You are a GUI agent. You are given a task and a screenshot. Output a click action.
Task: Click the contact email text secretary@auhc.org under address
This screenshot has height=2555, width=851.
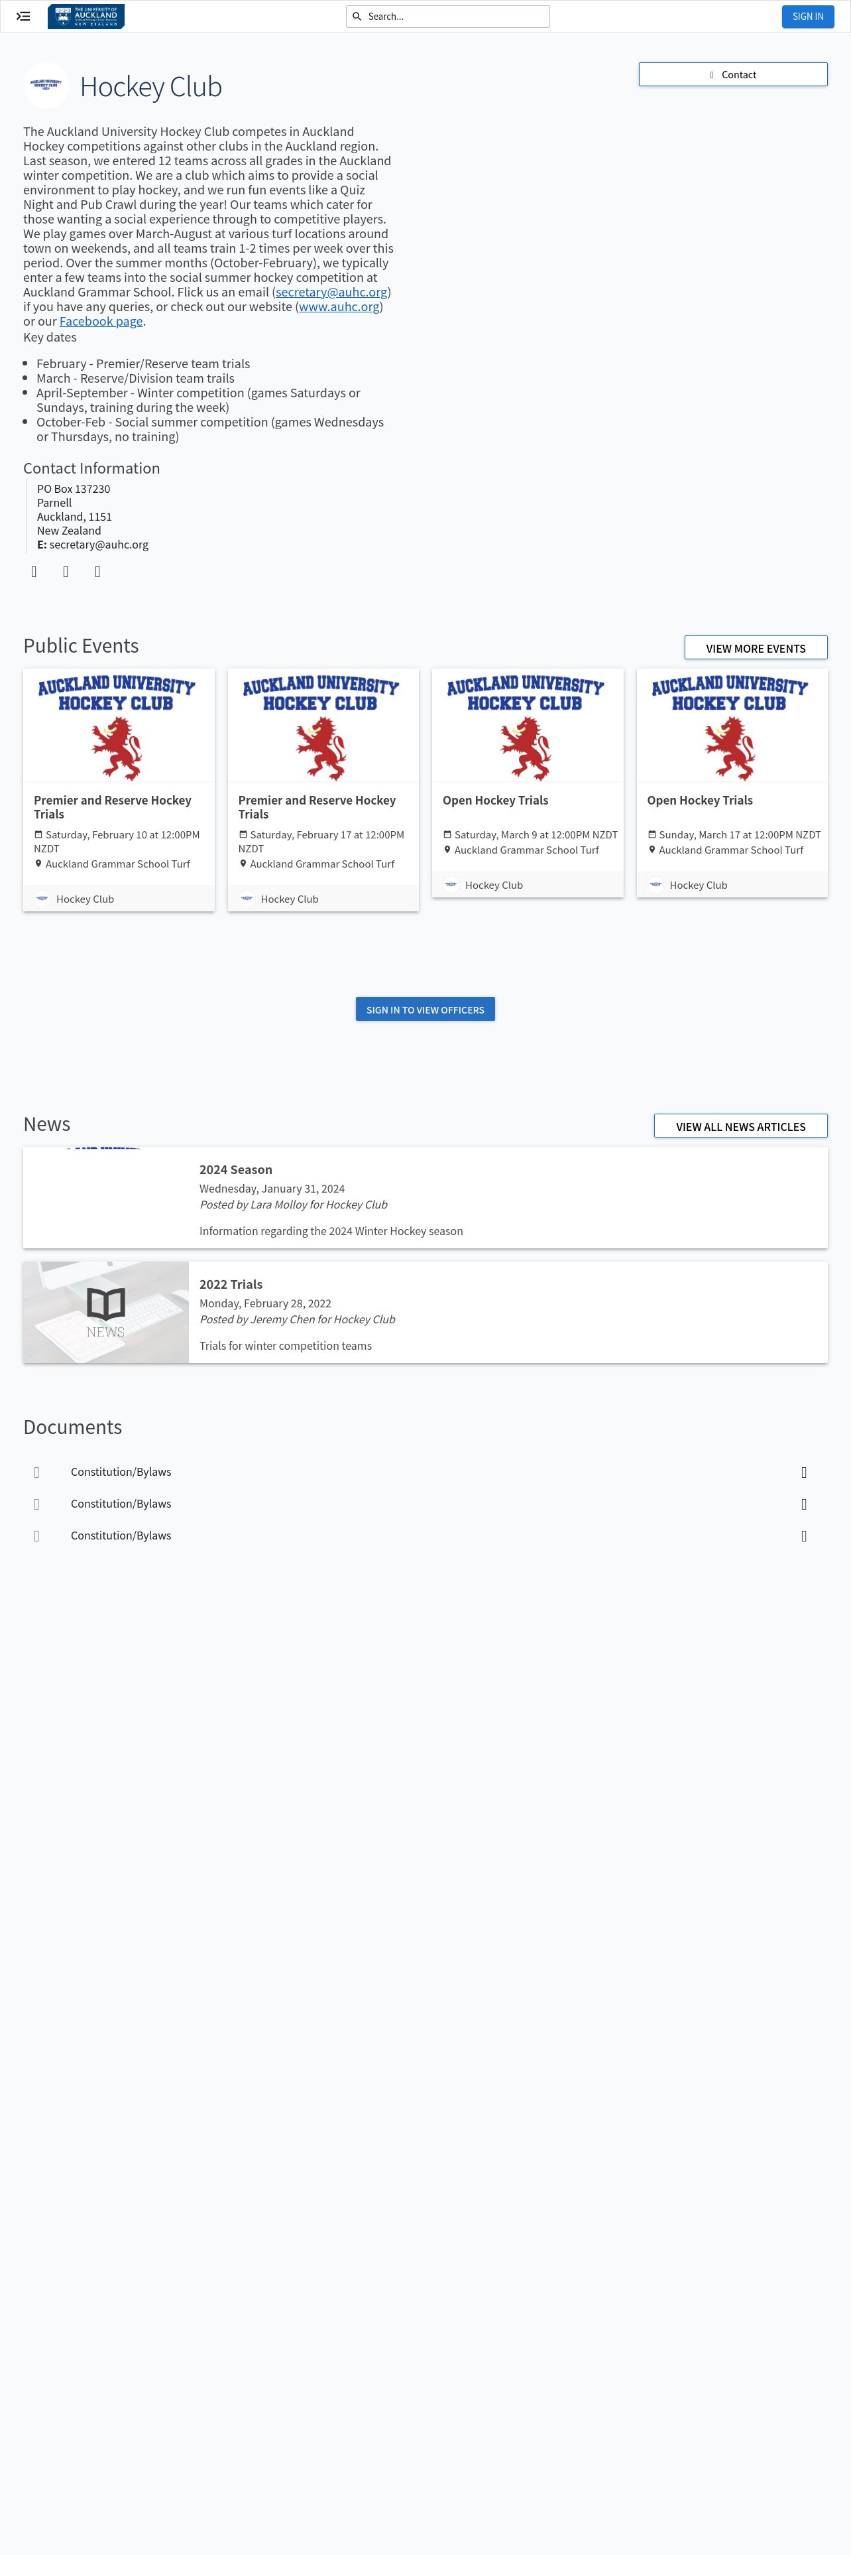click(x=99, y=545)
